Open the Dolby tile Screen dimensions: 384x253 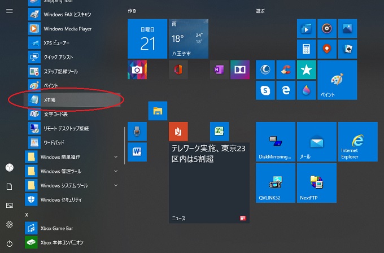240,69
